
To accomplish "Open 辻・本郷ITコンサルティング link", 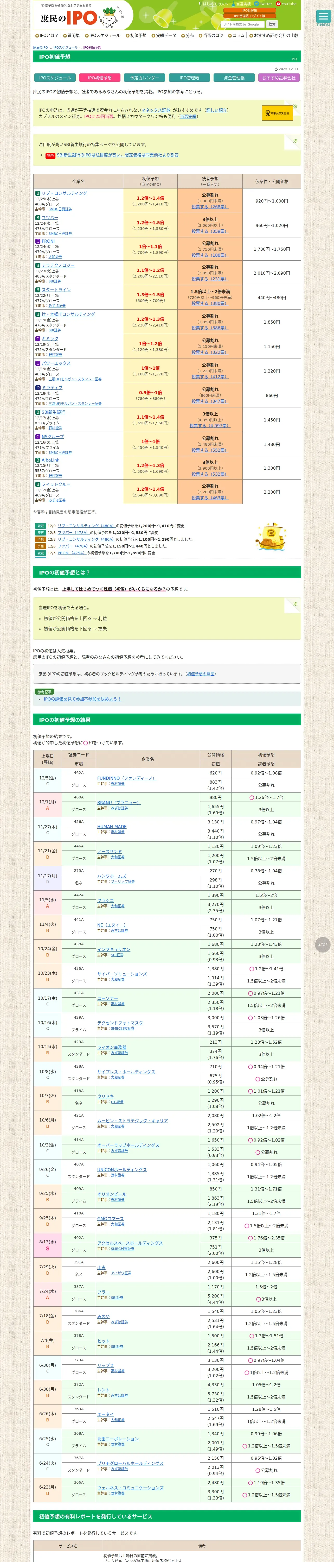I will click(x=68, y=314).
